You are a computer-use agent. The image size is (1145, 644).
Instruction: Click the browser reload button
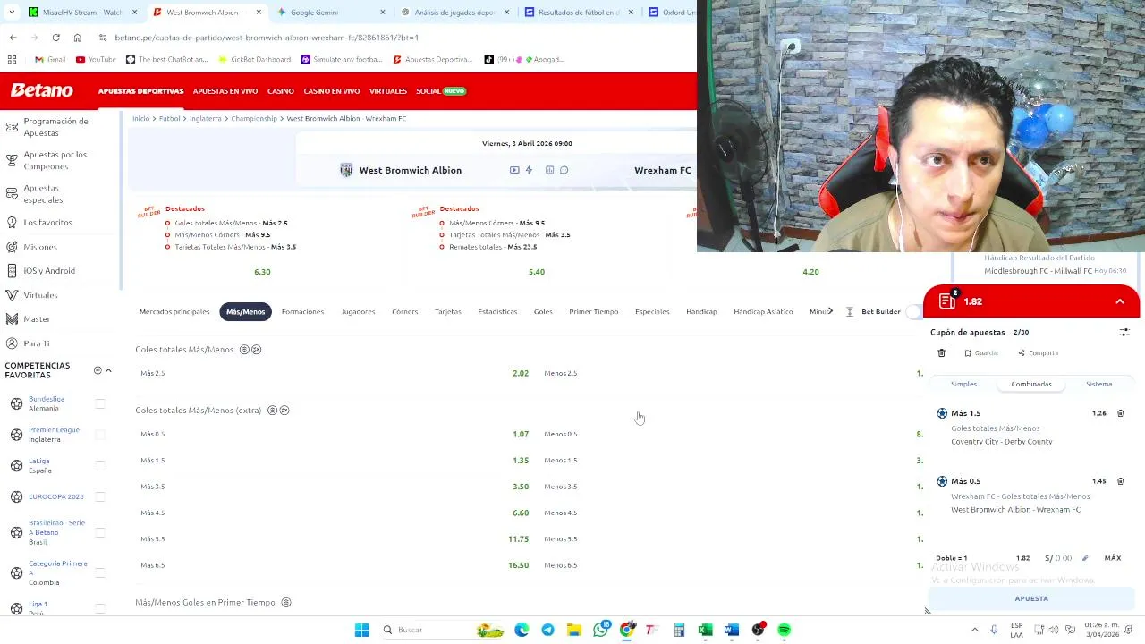pyautogui.click(x=55, y=38)
